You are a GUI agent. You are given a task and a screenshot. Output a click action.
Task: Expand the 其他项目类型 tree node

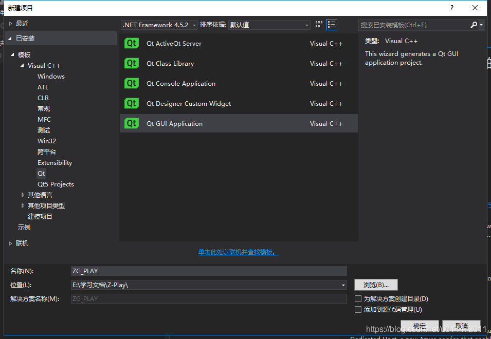(23, 205)
